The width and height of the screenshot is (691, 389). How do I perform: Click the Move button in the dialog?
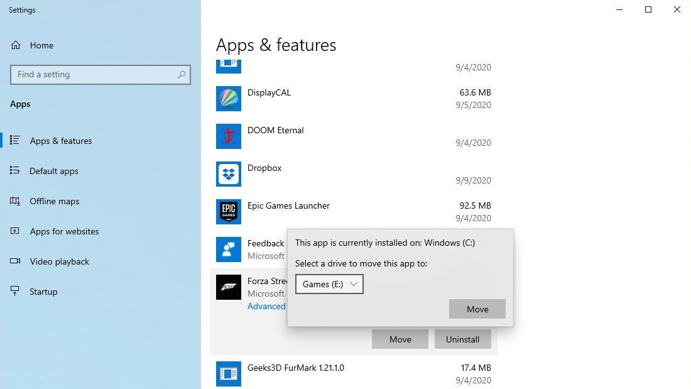477,309
